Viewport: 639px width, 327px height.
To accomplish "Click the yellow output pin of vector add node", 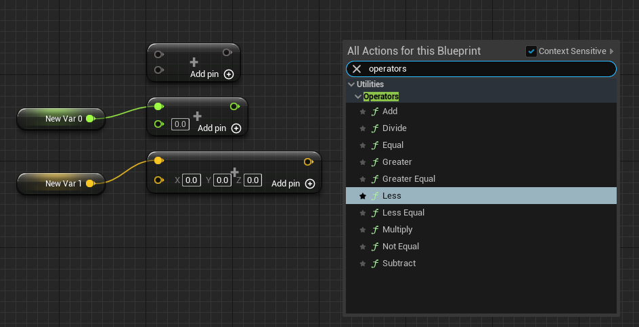I will (x=309, y=162).
